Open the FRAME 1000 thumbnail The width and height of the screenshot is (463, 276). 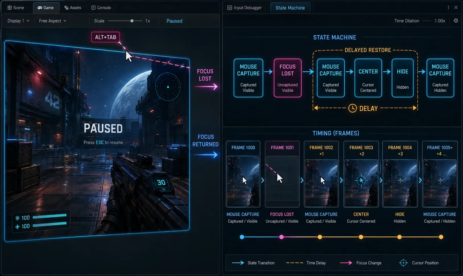pos(243,181)
